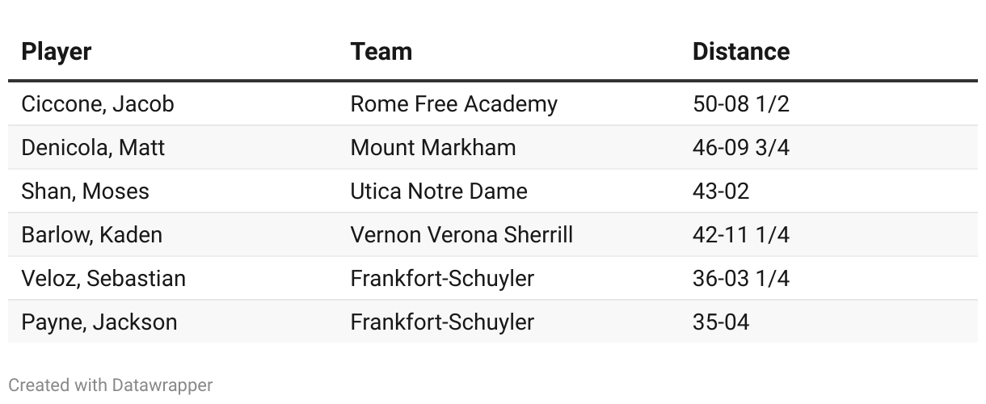Viewport: 986px width, 404px height.
Task: Click Frankfort-Schuyler in Payne, Jackson's row
Action: (442, 322)
